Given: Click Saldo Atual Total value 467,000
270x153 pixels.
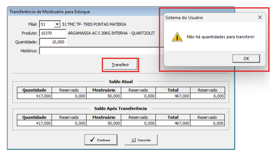Looking at the screenshot, I should pos(173,96).
